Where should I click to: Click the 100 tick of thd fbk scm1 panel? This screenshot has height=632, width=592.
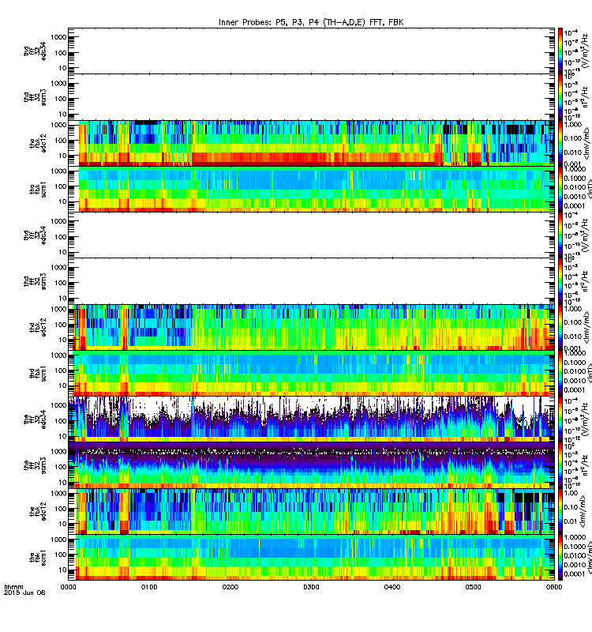[x=61, y=371]
